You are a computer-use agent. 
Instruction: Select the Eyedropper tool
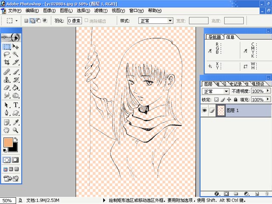[x=16, y=122]
